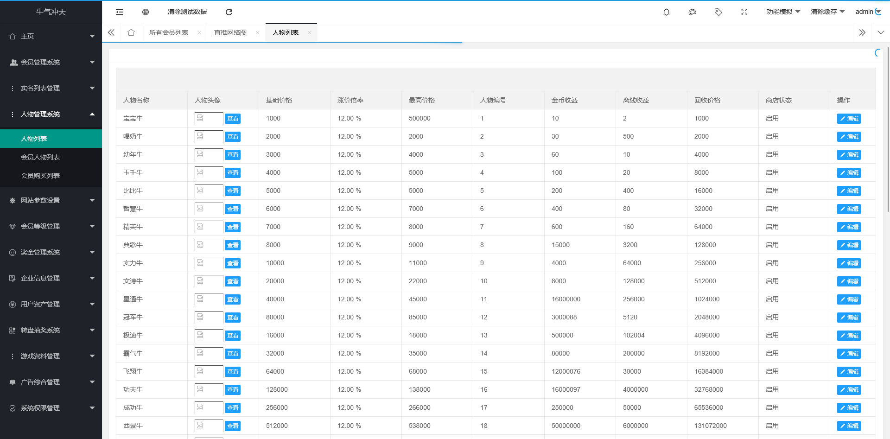890x439 pixels.
Task: Edit the 西曼牛 row
Action: pos(849,426)
